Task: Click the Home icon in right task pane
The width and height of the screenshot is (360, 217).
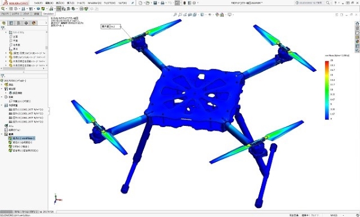Action: coord(357,23)
